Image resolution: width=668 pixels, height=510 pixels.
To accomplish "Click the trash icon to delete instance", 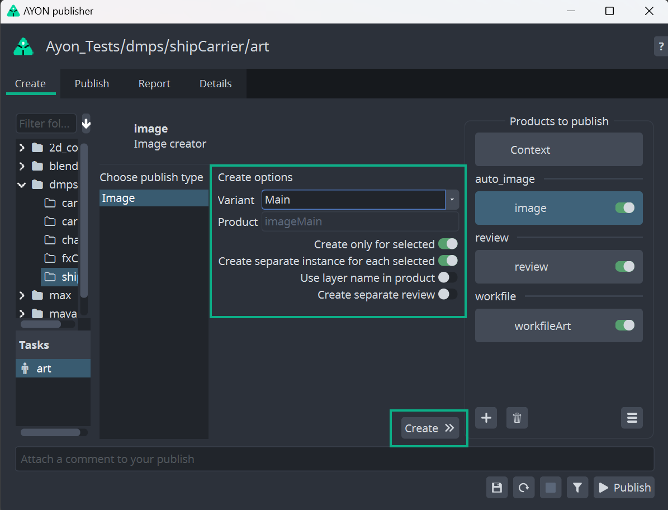I will (x=517, y=418).
